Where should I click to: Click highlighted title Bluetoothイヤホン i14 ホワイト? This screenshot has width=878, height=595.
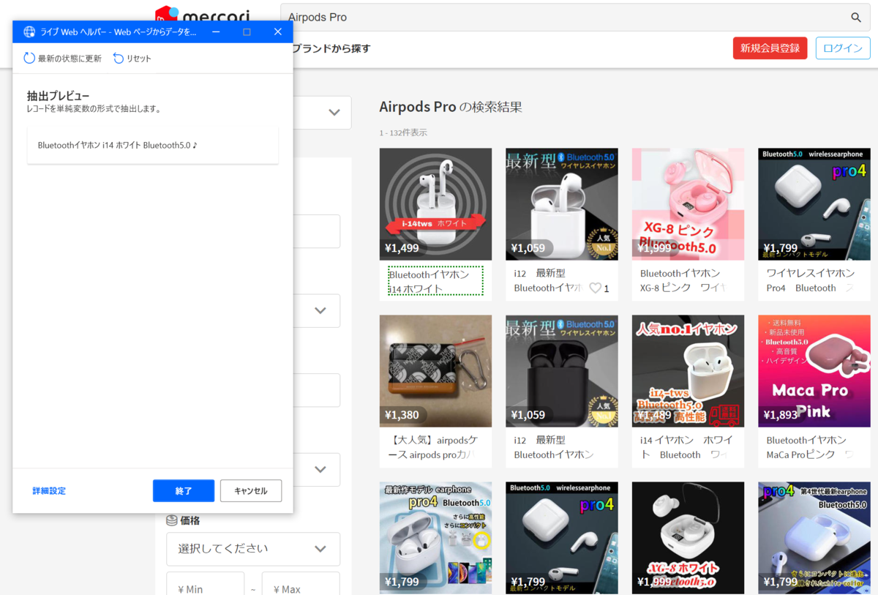pos(435,281)
